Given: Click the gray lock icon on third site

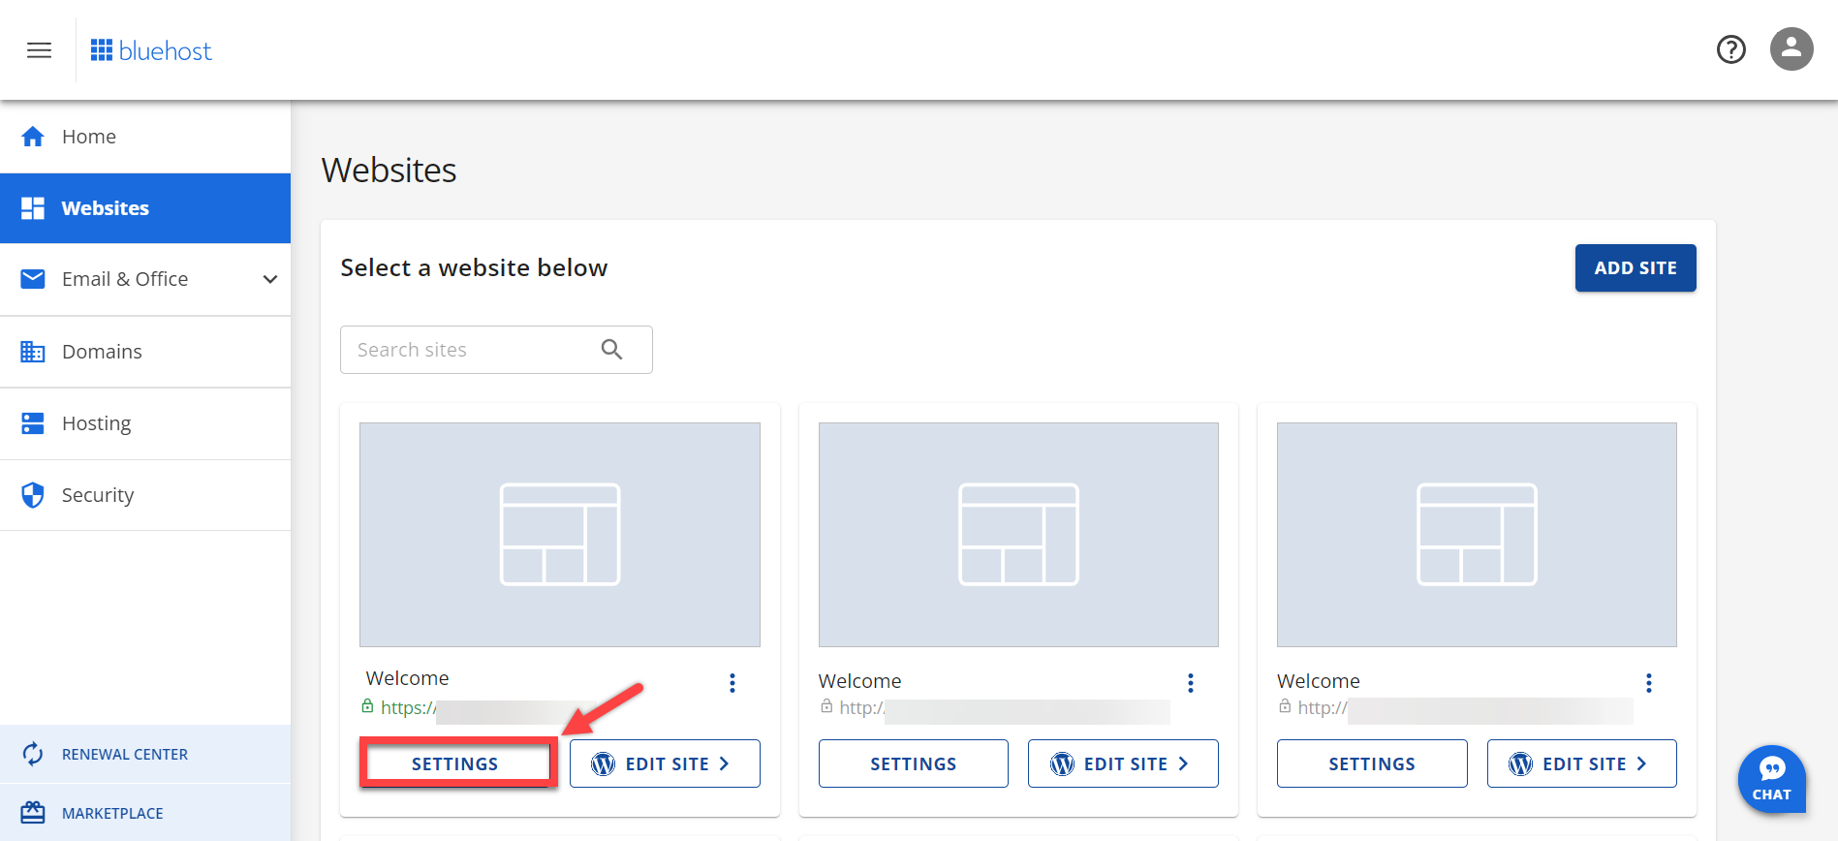Looking at the screenshot, I should click(x=1285, y=706).
